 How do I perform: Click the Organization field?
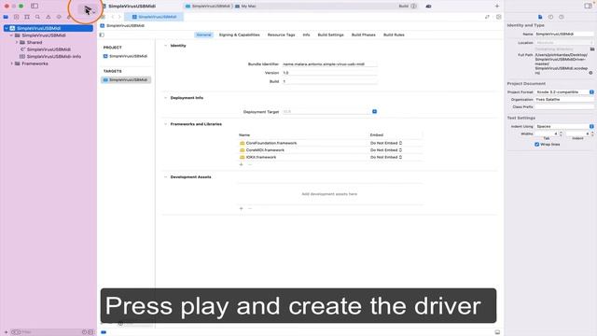pyautogui.click(x=564, y=100)
